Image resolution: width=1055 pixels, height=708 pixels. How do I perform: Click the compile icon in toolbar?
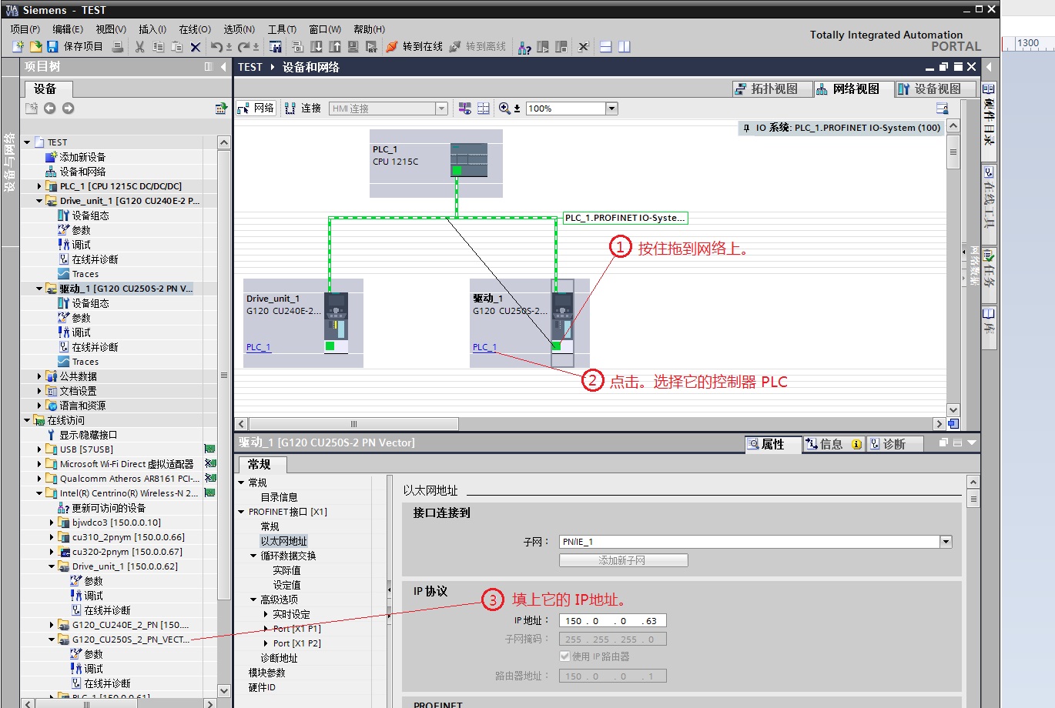[297, 47]
